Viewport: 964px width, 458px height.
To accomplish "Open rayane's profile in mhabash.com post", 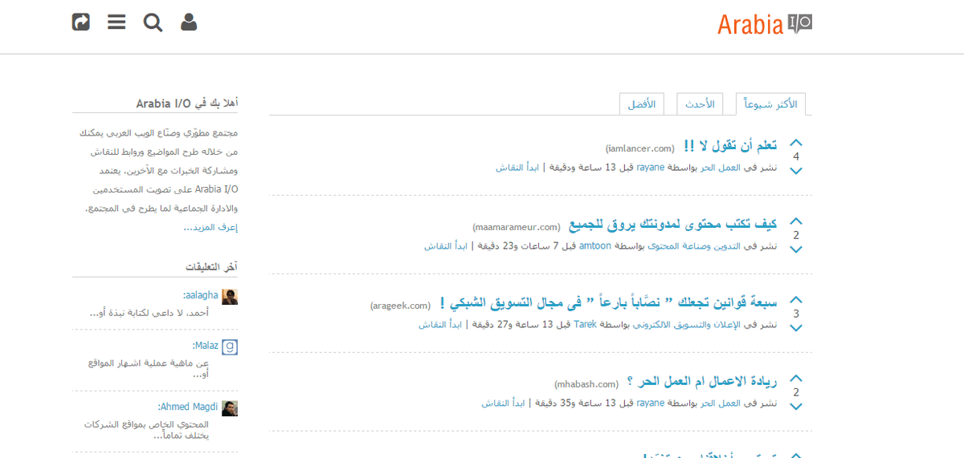I will click(x=651, y=403).
